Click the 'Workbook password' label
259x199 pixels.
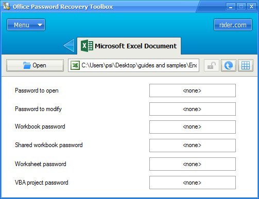[x=40, y=126]
